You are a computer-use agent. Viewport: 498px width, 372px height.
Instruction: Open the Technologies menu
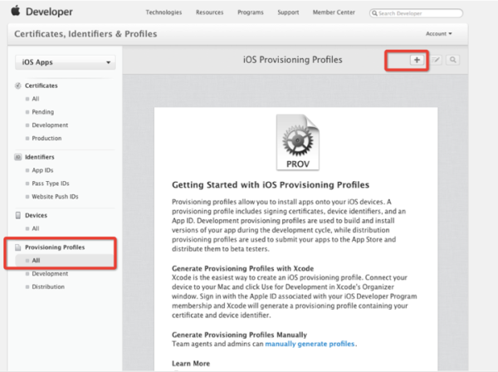tap(164, 12)
